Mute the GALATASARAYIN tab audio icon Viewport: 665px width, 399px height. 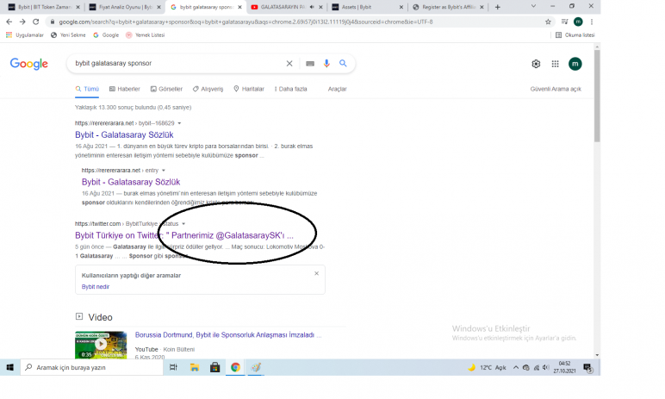pyautogui.click(x=312, y=7)
